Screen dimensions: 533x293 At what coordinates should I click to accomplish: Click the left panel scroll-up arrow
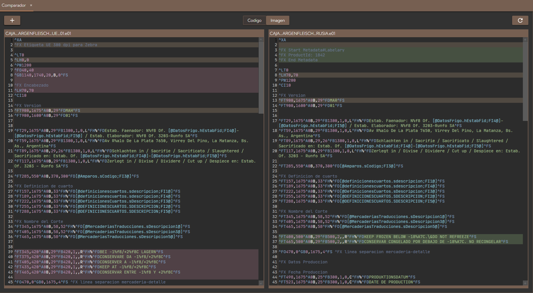pyautogui.click(x=261, y=40)
